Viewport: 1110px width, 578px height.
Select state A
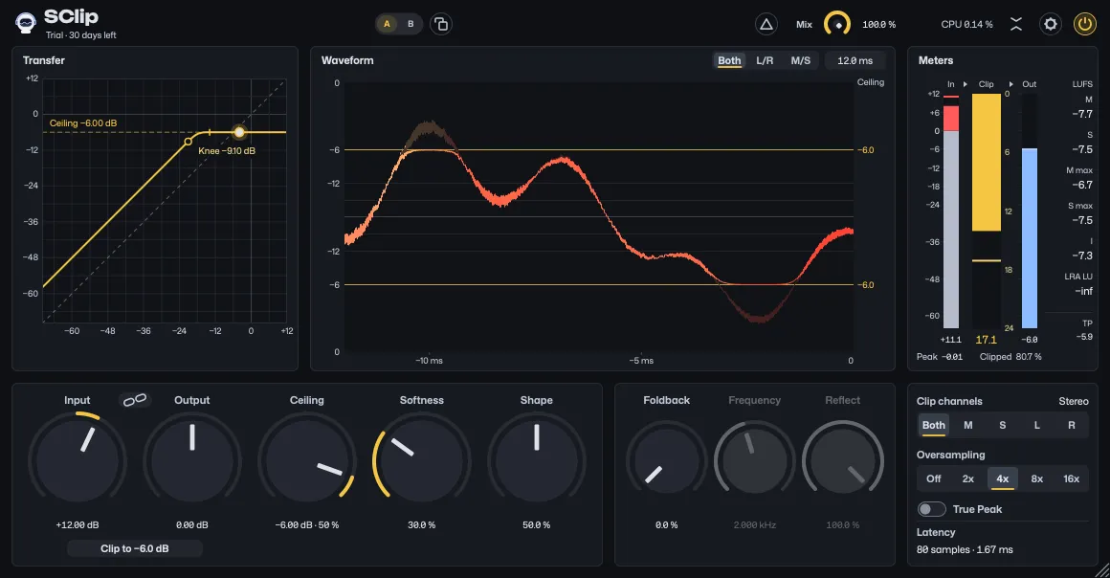point(387,24)
